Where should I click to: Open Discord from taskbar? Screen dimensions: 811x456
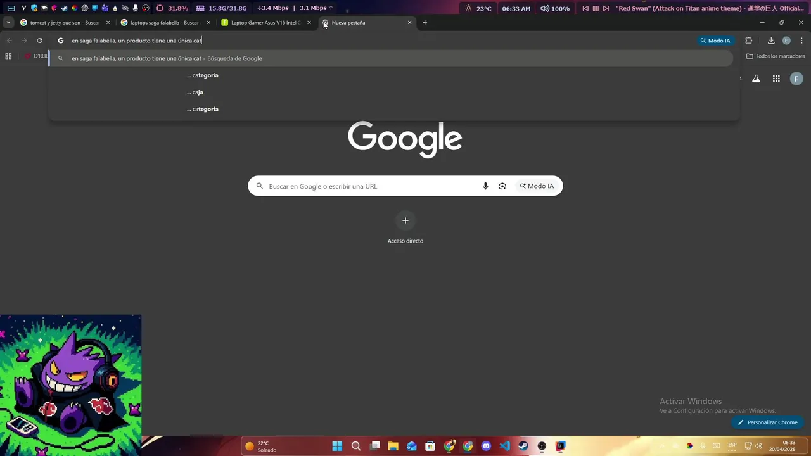pos(486,446)
